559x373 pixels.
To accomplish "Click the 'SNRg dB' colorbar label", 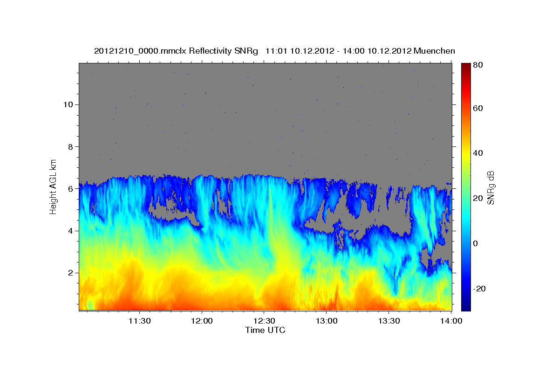I will [491, 187].
